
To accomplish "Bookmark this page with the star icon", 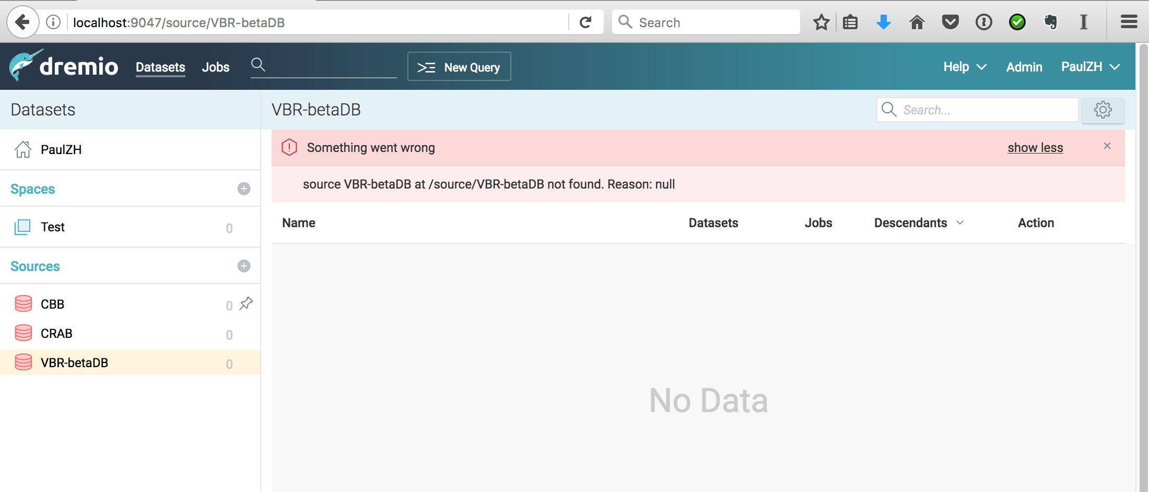I will [x=821, y=22].
